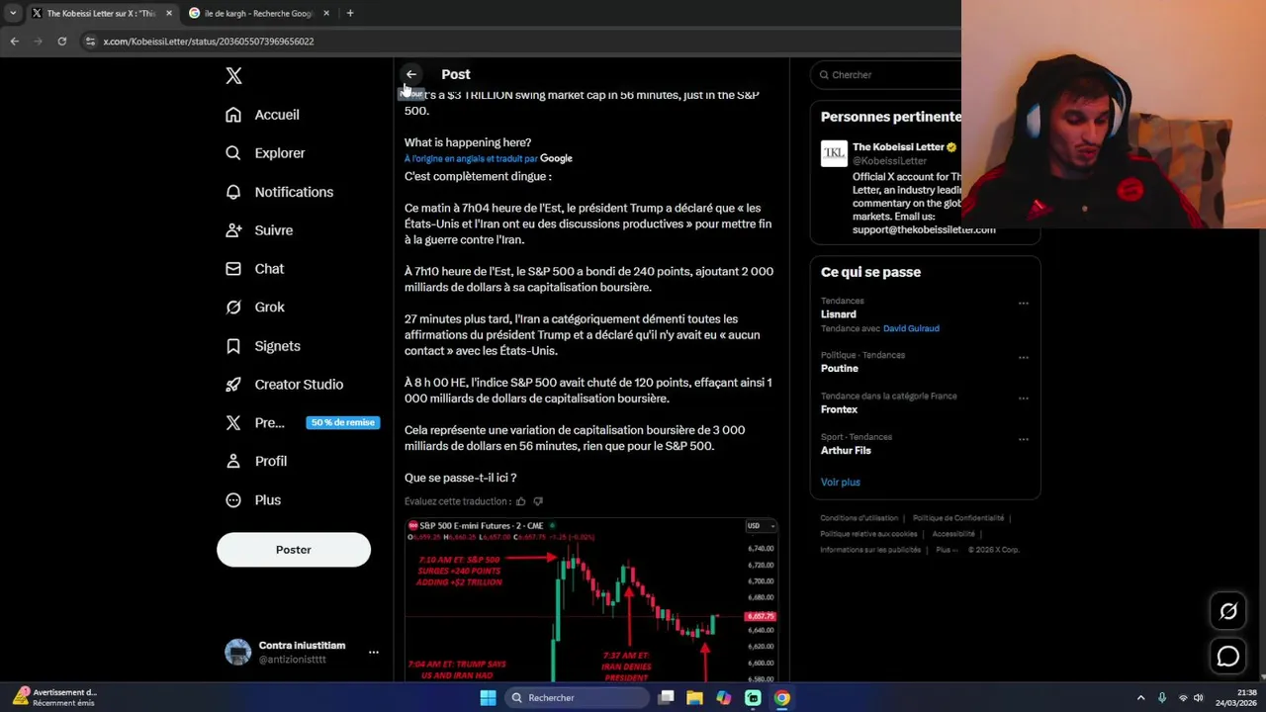1266x712 pixels.
Task: Expand the Plus menu in sidebar
Action: pos(253,500)
